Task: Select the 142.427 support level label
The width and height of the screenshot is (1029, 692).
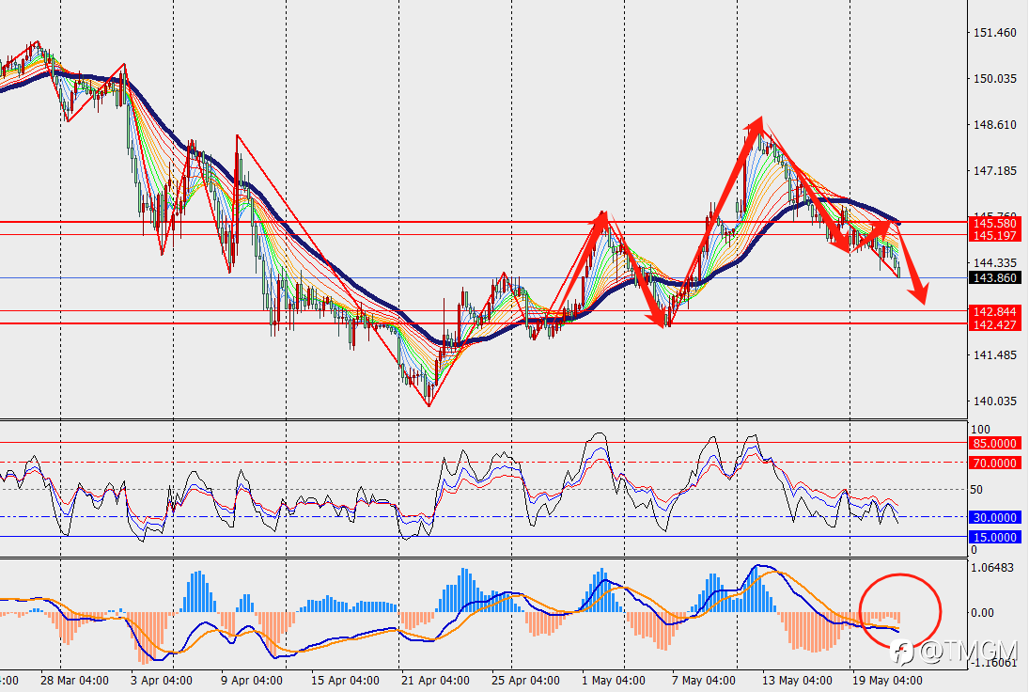Action: tap(994, 325)
